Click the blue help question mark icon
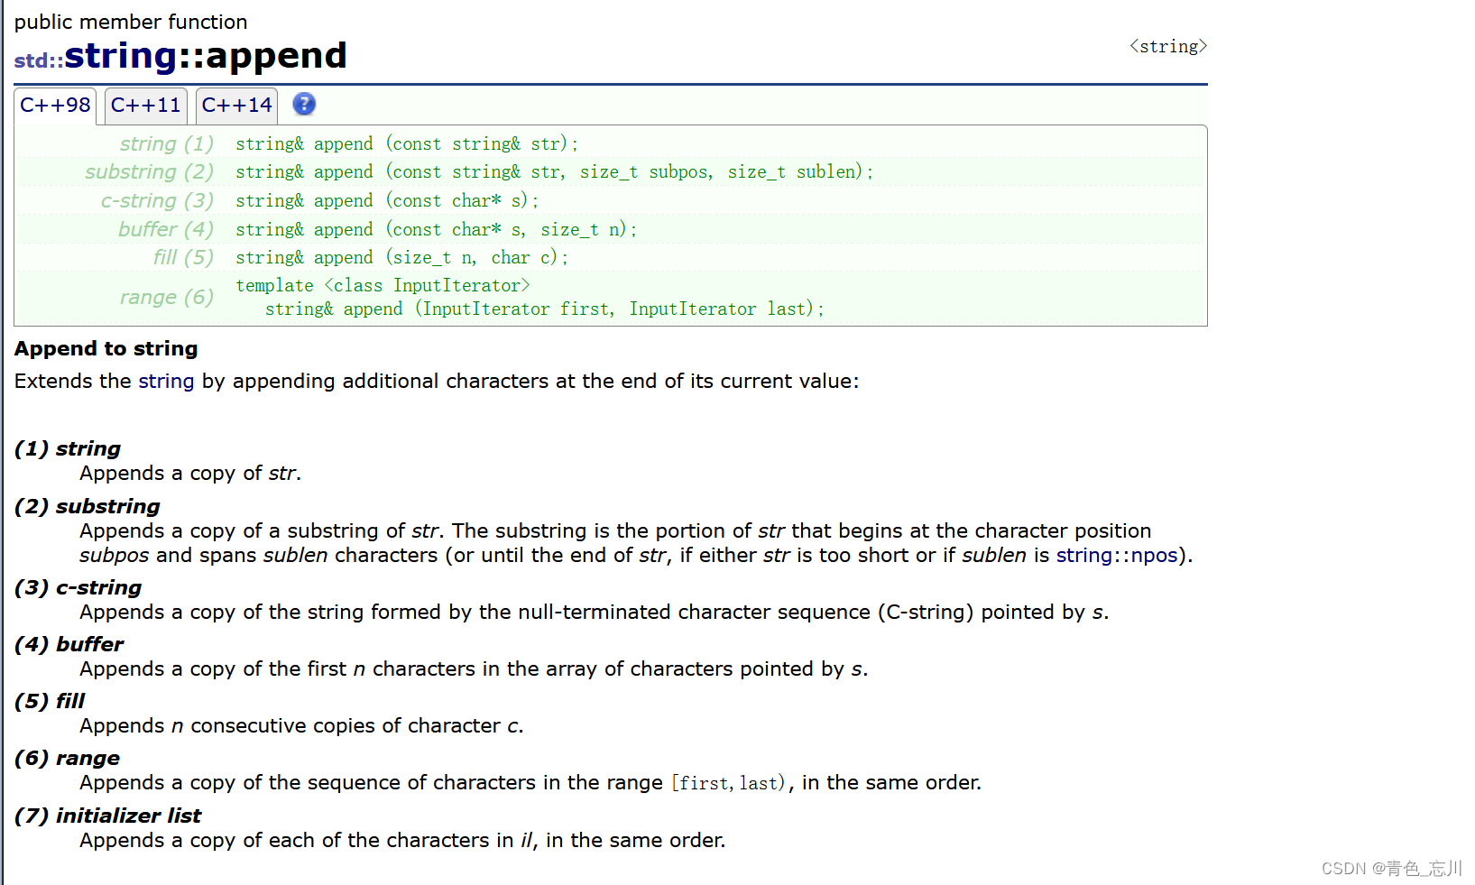 (304, 104)
